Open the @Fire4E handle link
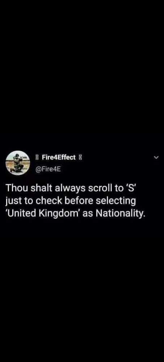 48,169
